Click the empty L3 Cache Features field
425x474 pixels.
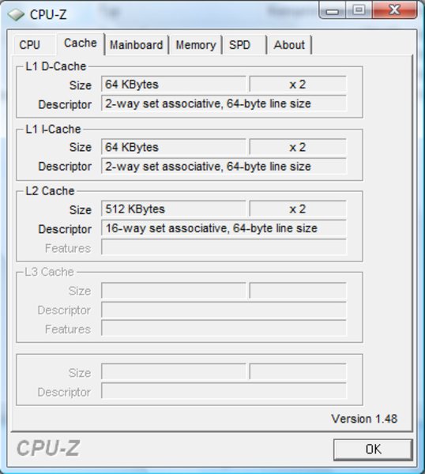tap(224, 329)
